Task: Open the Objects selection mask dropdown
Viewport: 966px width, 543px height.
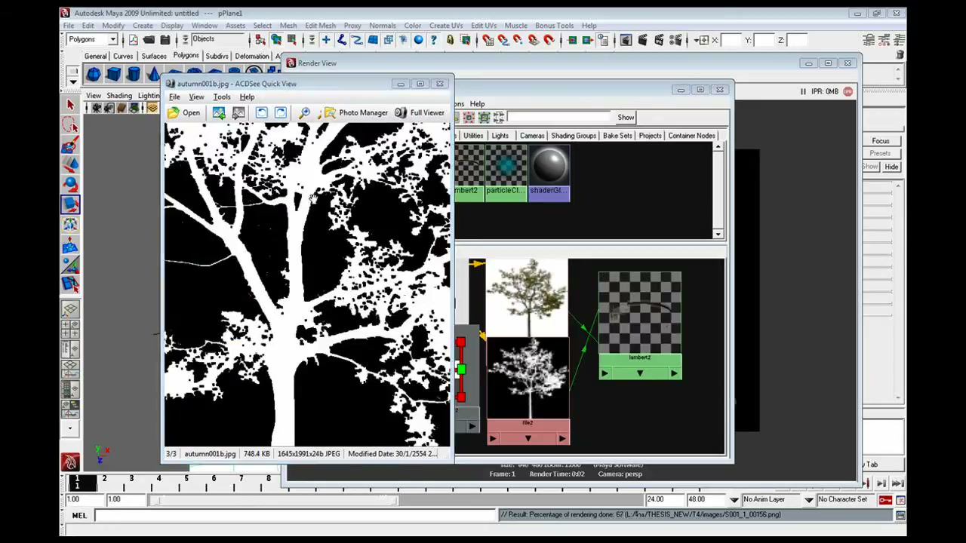Action: 185,39
